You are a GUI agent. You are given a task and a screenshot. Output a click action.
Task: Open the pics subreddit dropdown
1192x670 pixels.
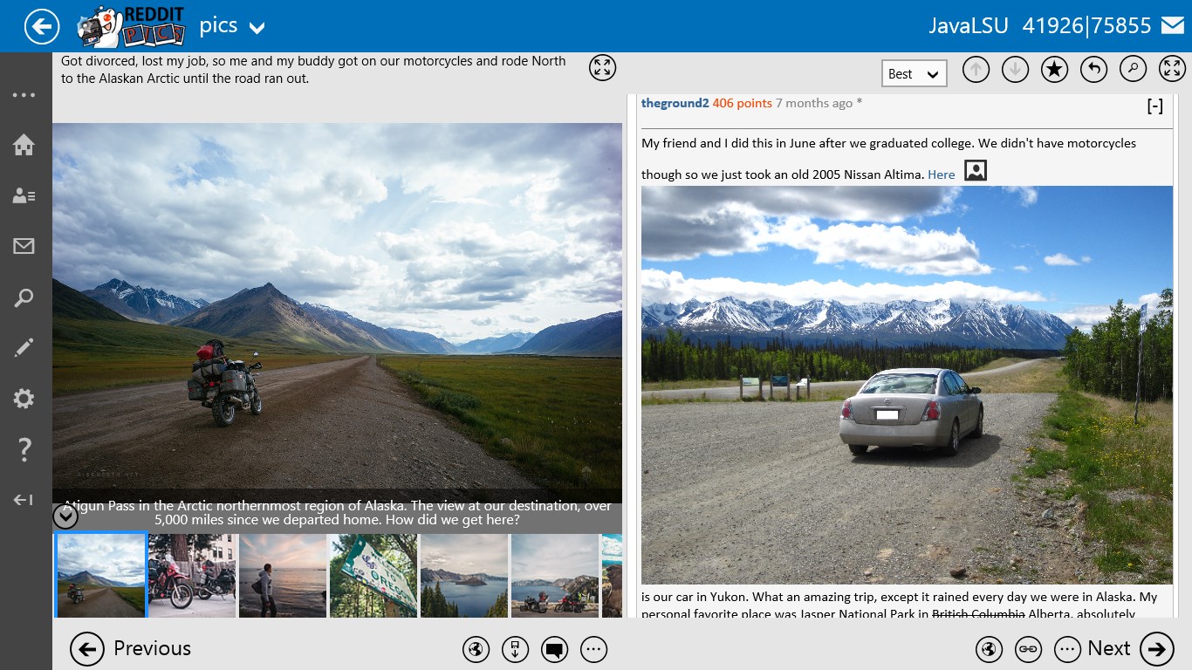[x=231, y=26]
